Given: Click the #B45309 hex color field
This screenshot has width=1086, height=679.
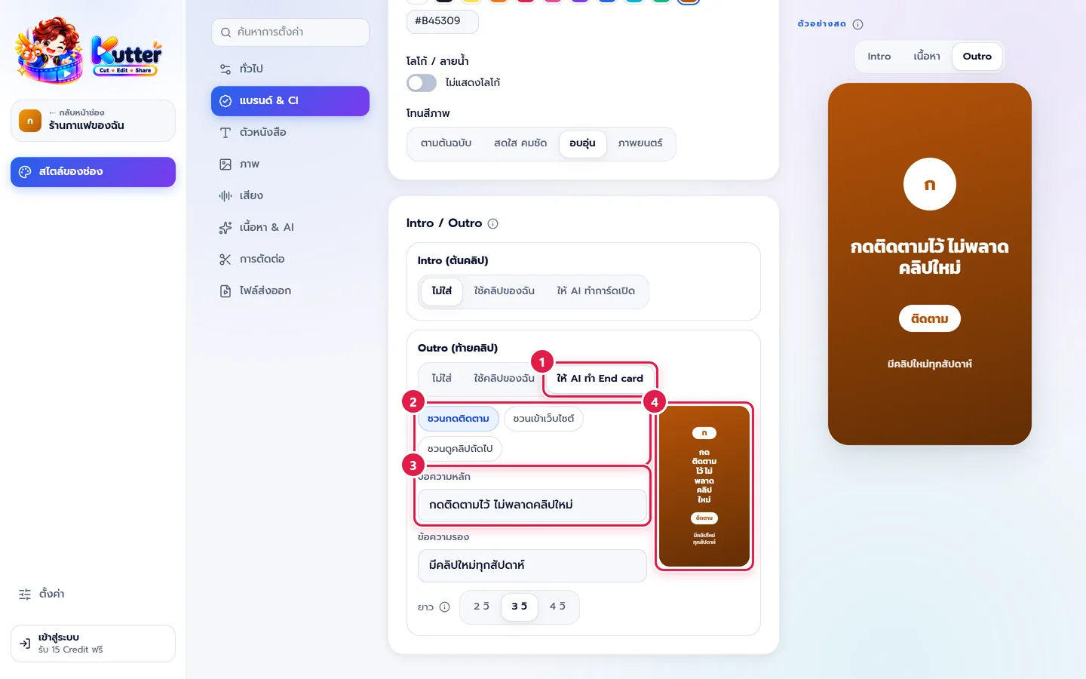Looking at the screenshot, I should (x=443, y=21).
